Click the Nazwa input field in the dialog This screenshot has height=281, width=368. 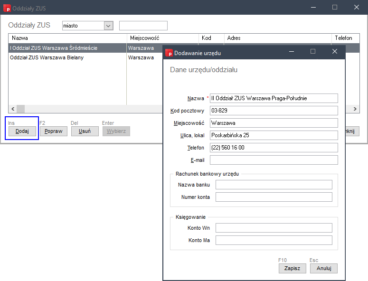pyautogui.click(x=274, y=98)
